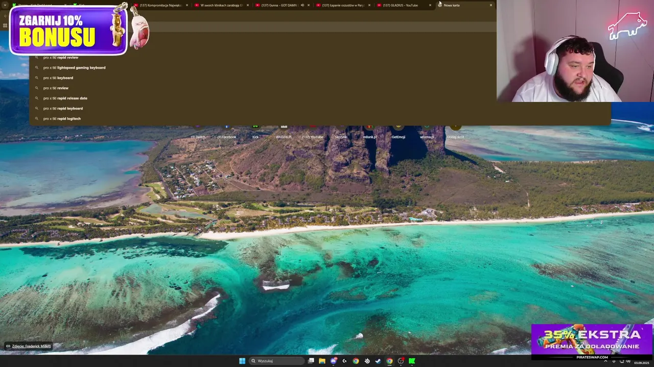The width and height of the screenshot is (654, 367).
Task: Close the Kompromitacja tab
Action: coord(187,5)
